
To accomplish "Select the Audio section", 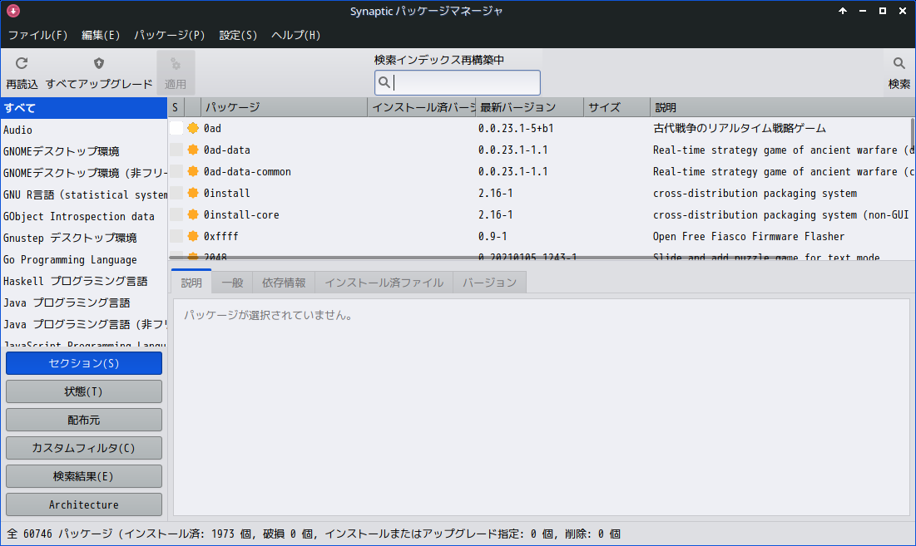I will 83,130.
